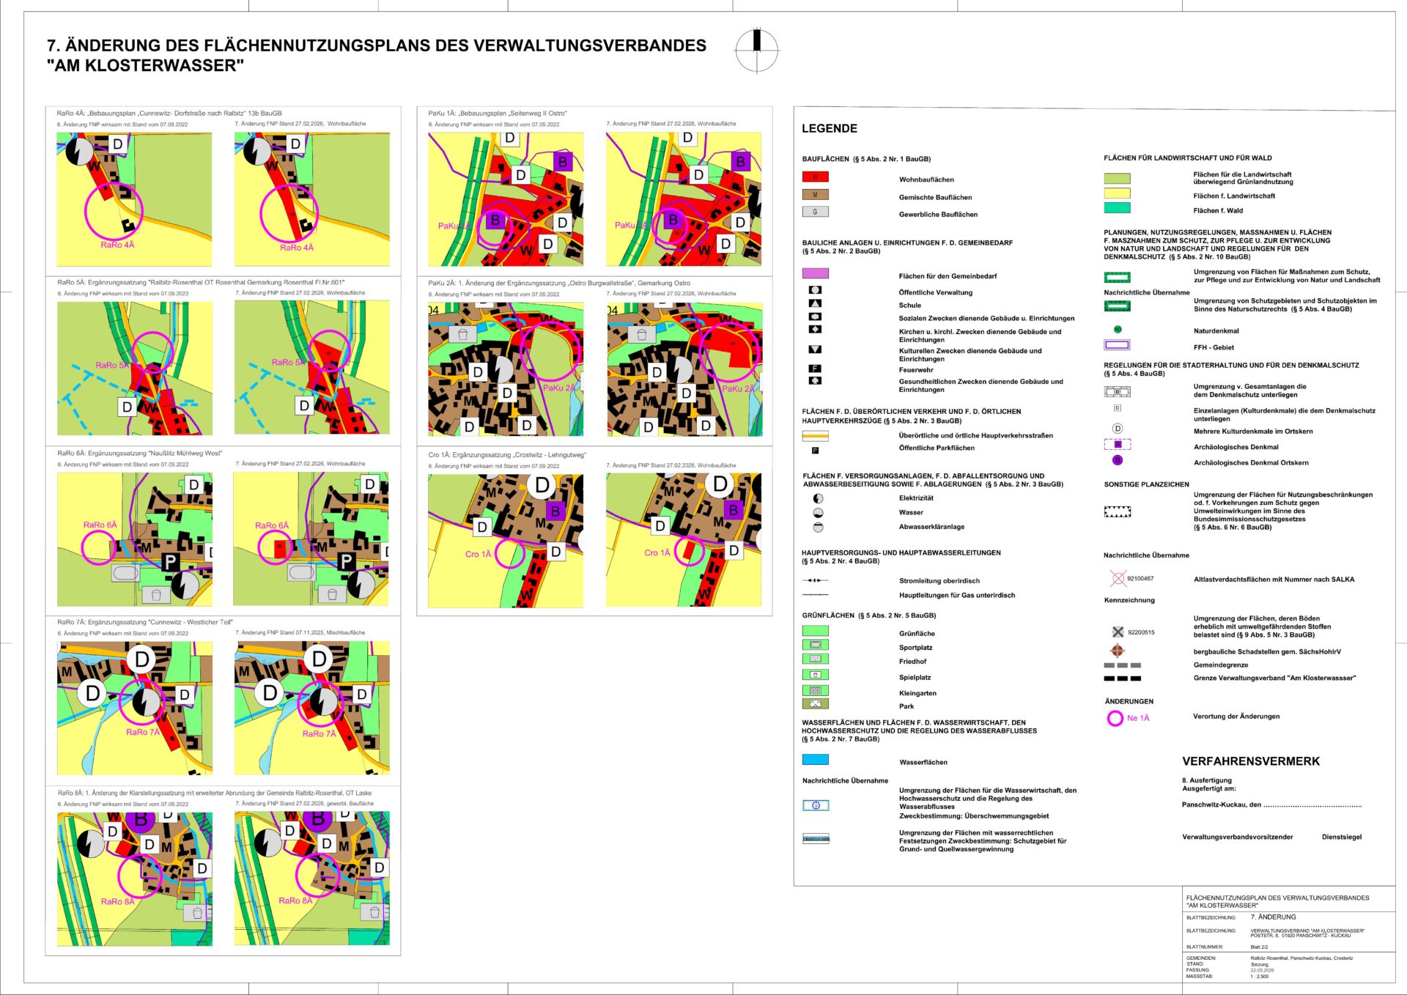Click the 'Verwaltungsverbandsvorsitzender' signature label
This screenshot has width=1407, height=995.
pos(1237,837)
